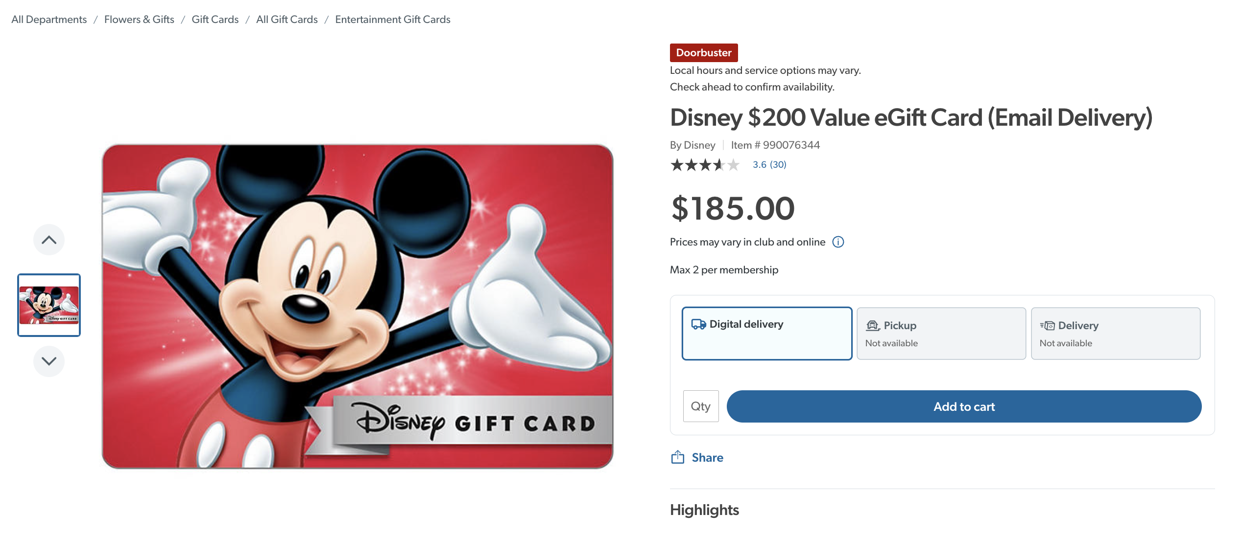Click the truck icon in Digital delivery tile
The height and width of the screenshot is (537, 1242).
click(x=698, y=324)
